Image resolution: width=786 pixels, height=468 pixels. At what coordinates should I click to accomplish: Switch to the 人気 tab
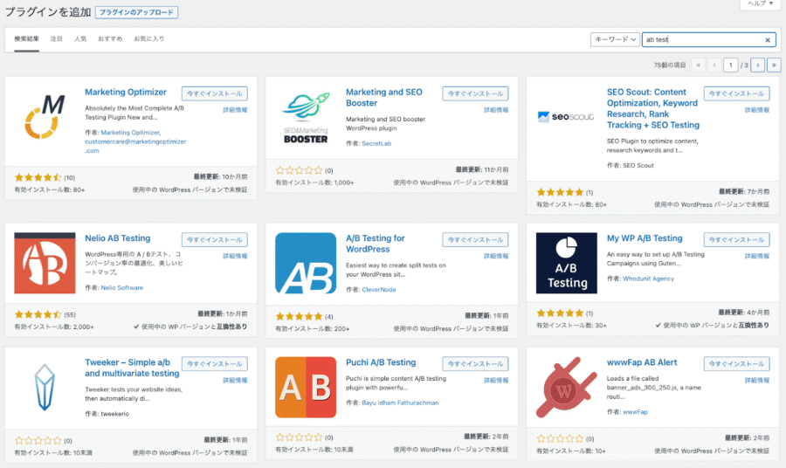(x=80, y=39)
